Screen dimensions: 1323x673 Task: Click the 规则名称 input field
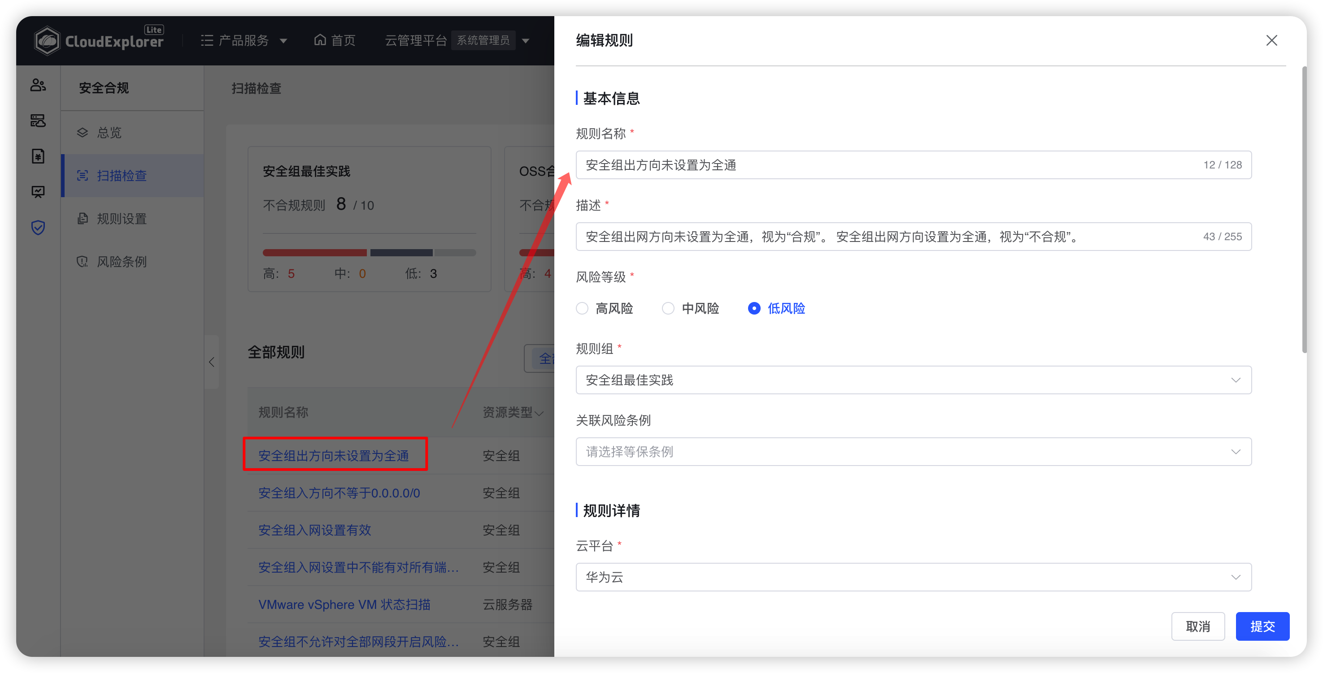(x=914, y=164)
